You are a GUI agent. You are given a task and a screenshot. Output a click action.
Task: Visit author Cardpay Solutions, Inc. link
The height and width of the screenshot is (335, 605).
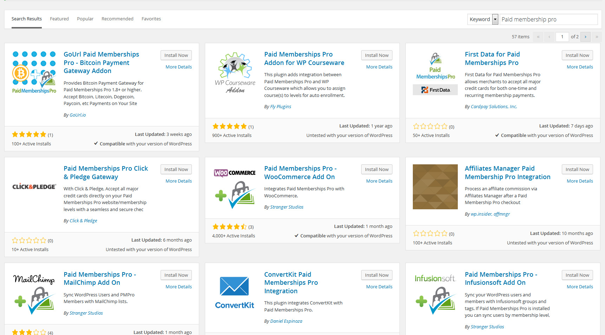pyautogui.click(x=494, y=106)
